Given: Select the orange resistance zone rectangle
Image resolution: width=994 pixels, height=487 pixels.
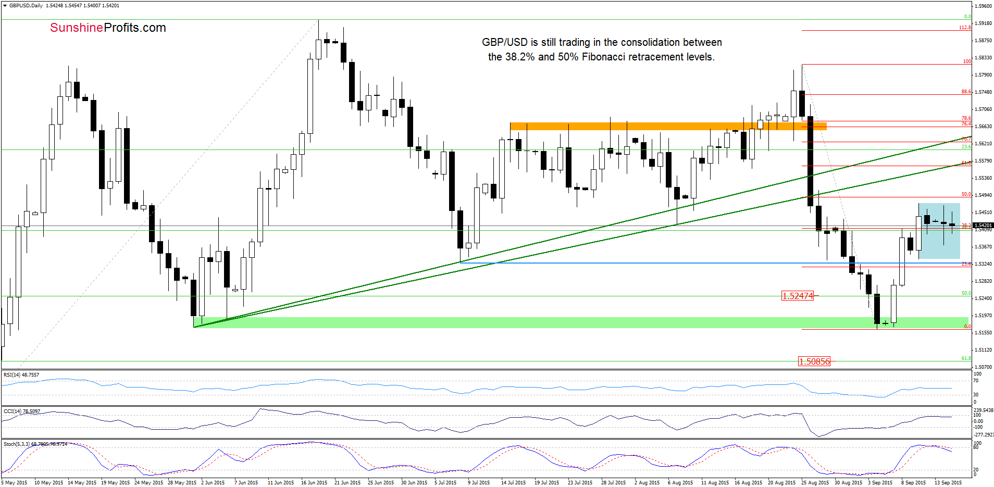Looking at the screenshot, I should (x=668, y=126).
